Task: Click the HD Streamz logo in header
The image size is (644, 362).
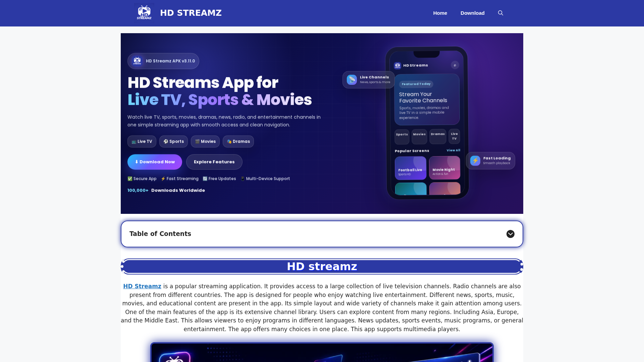Action: (144, 13)
